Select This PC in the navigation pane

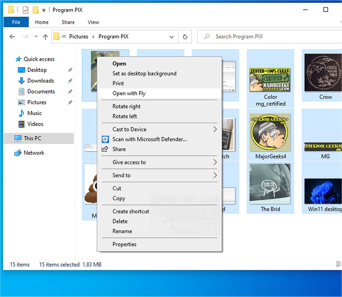[x=32, y=138]
